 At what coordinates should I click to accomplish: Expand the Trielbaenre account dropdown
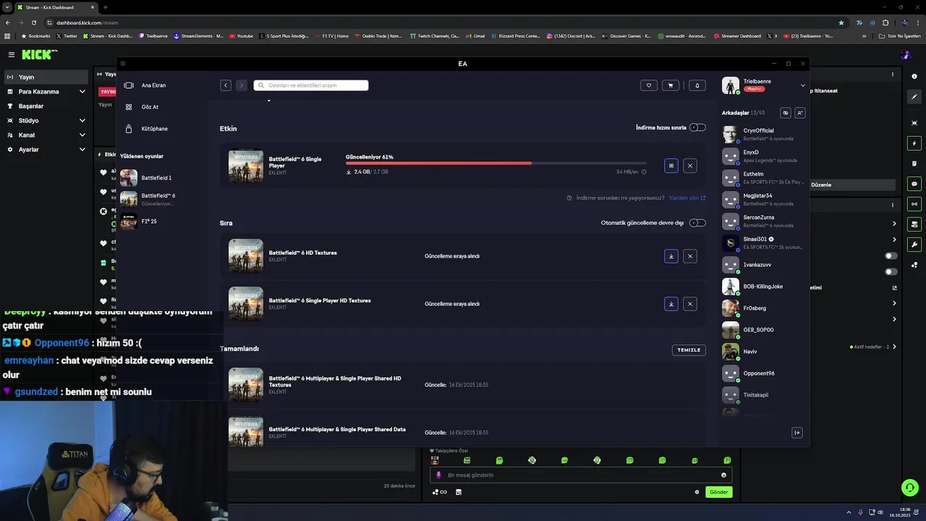pyautogui.click(x=802, y=85)
